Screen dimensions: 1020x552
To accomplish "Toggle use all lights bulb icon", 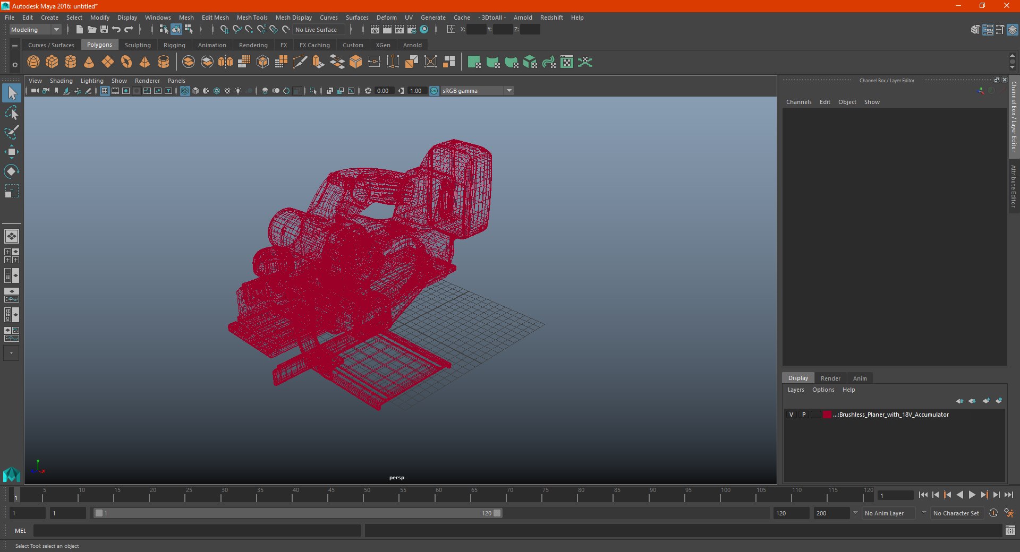I will pyautogui.click(x=238, y=91).
